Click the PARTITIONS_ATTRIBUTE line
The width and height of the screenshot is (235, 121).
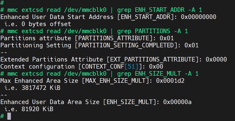coord(87,38)
